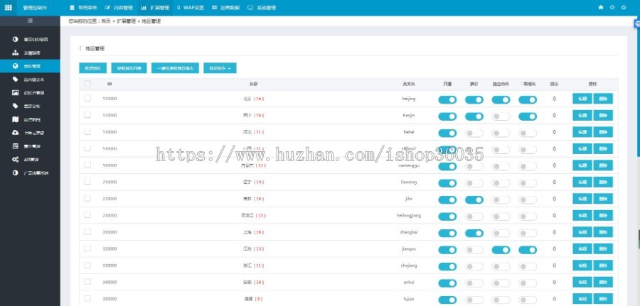Screen dimensions: 640x306
Task: Click the power icon at far top-right
Action: [624, 7]
